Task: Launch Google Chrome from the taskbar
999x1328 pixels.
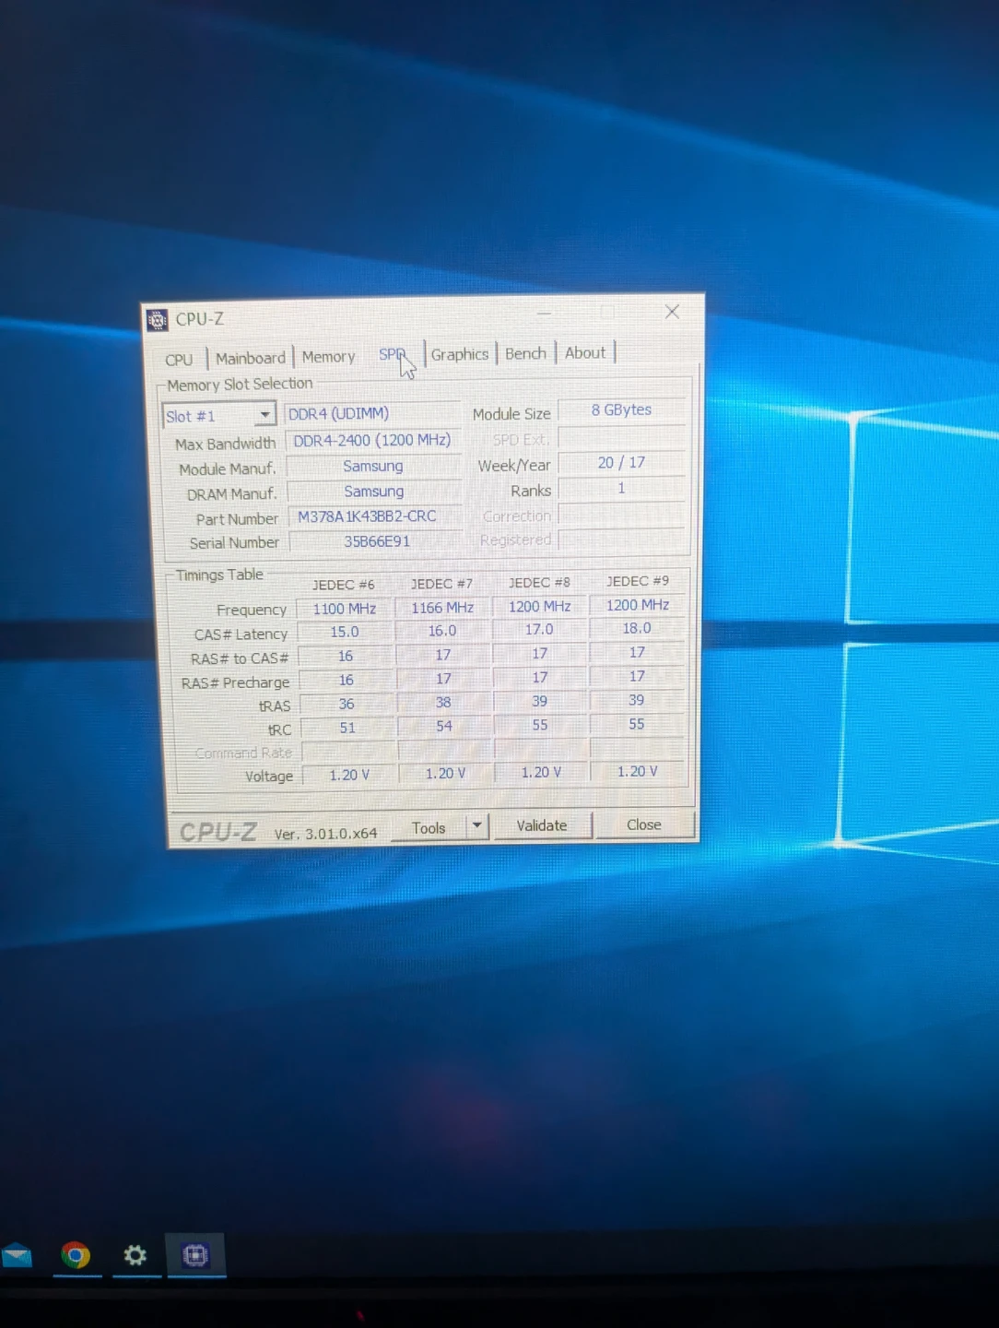Action: [x=76, y=1255]
